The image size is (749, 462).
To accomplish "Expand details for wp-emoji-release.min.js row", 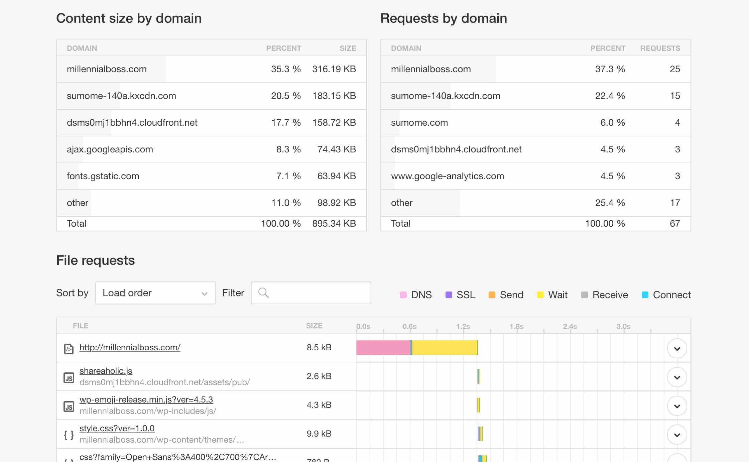I will pos(677,406).
